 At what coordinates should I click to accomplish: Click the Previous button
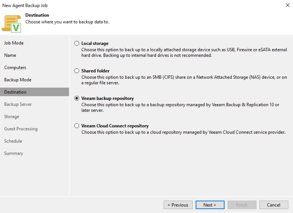tap(178, 205)
